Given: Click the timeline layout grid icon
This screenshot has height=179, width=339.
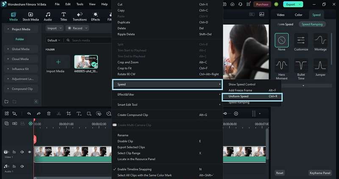Looking at the screenshot, I should [7, 113].
